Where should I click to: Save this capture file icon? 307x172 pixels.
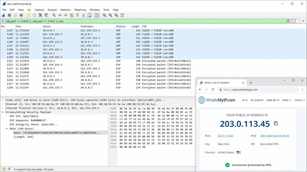35,15
